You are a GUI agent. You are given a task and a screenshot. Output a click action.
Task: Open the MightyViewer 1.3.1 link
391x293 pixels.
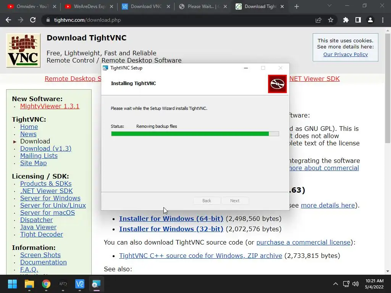click(50, 106)
